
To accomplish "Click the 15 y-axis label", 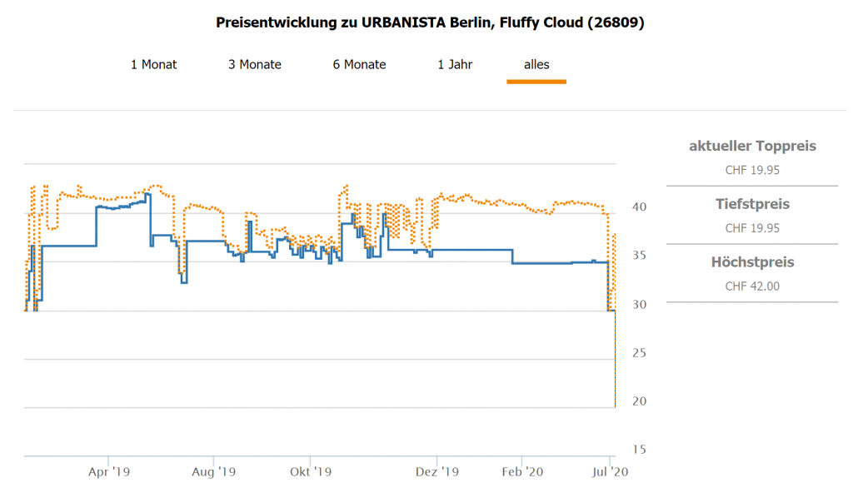I will [639, 450].
